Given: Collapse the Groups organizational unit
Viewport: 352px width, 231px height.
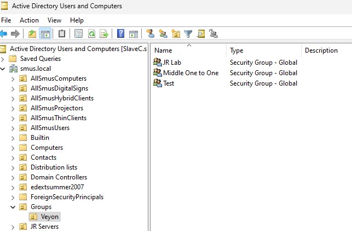Looking at the screenshot, I should pyautogui.click(x=13, y=207).
